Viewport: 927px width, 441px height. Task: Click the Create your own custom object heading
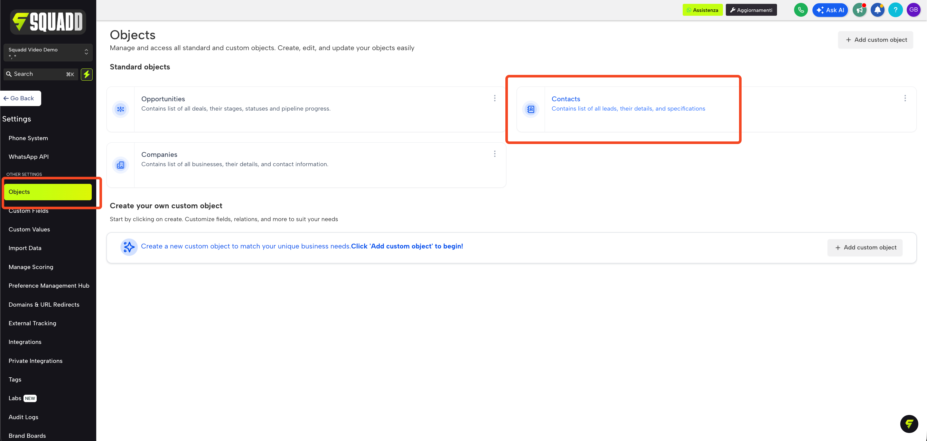pyautogui.click(x=166, y=206)
